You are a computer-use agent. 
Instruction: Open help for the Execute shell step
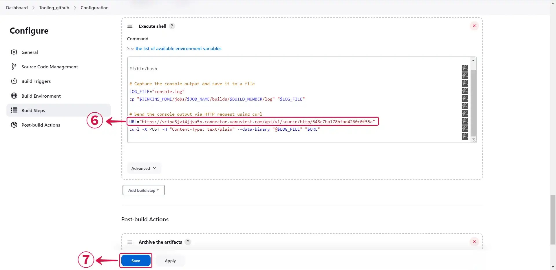[x=172, y=26]
